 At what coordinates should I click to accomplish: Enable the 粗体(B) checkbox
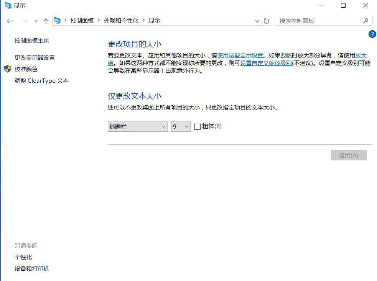click(198, 126)
